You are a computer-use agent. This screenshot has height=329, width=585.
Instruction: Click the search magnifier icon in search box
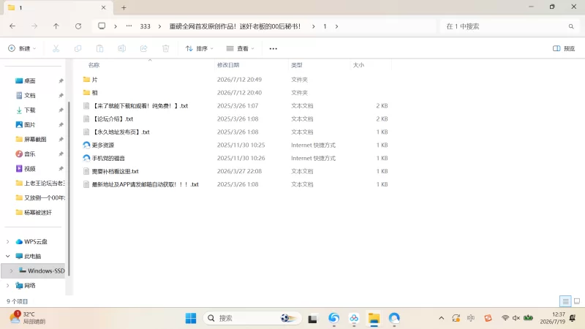571,26
